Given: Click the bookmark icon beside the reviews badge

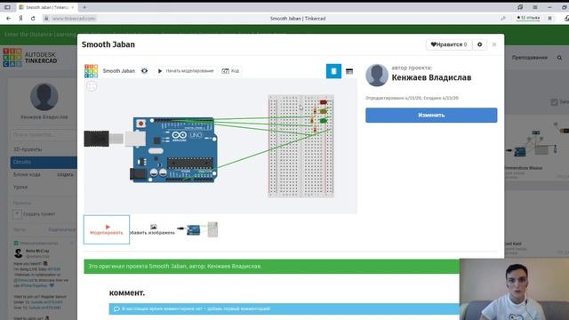Looking at the screenshot, I should (x=550, y=18).
